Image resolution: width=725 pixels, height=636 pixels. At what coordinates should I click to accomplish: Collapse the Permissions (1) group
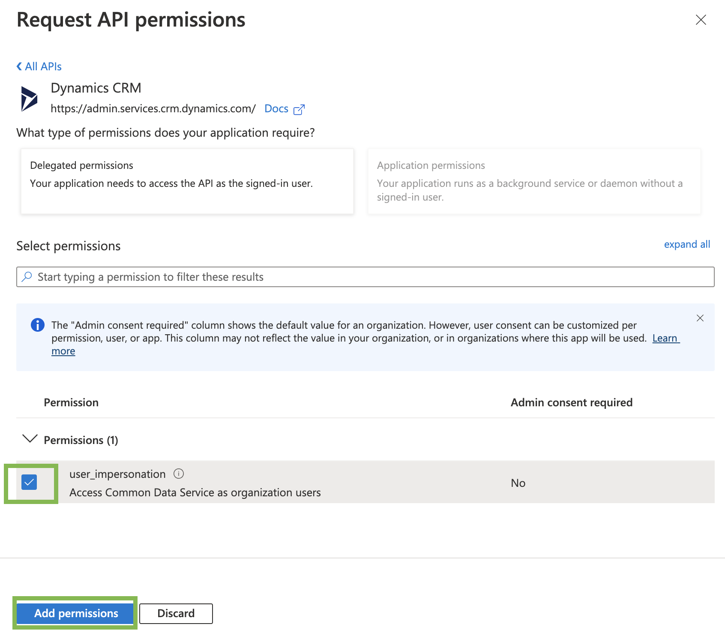pos(30,439)
